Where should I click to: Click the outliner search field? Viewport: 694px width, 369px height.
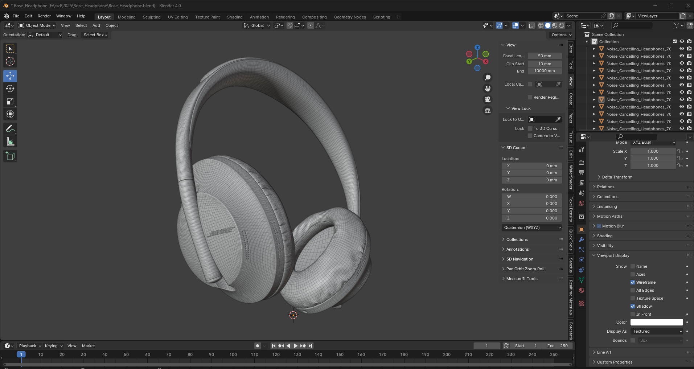coord(632,25)
